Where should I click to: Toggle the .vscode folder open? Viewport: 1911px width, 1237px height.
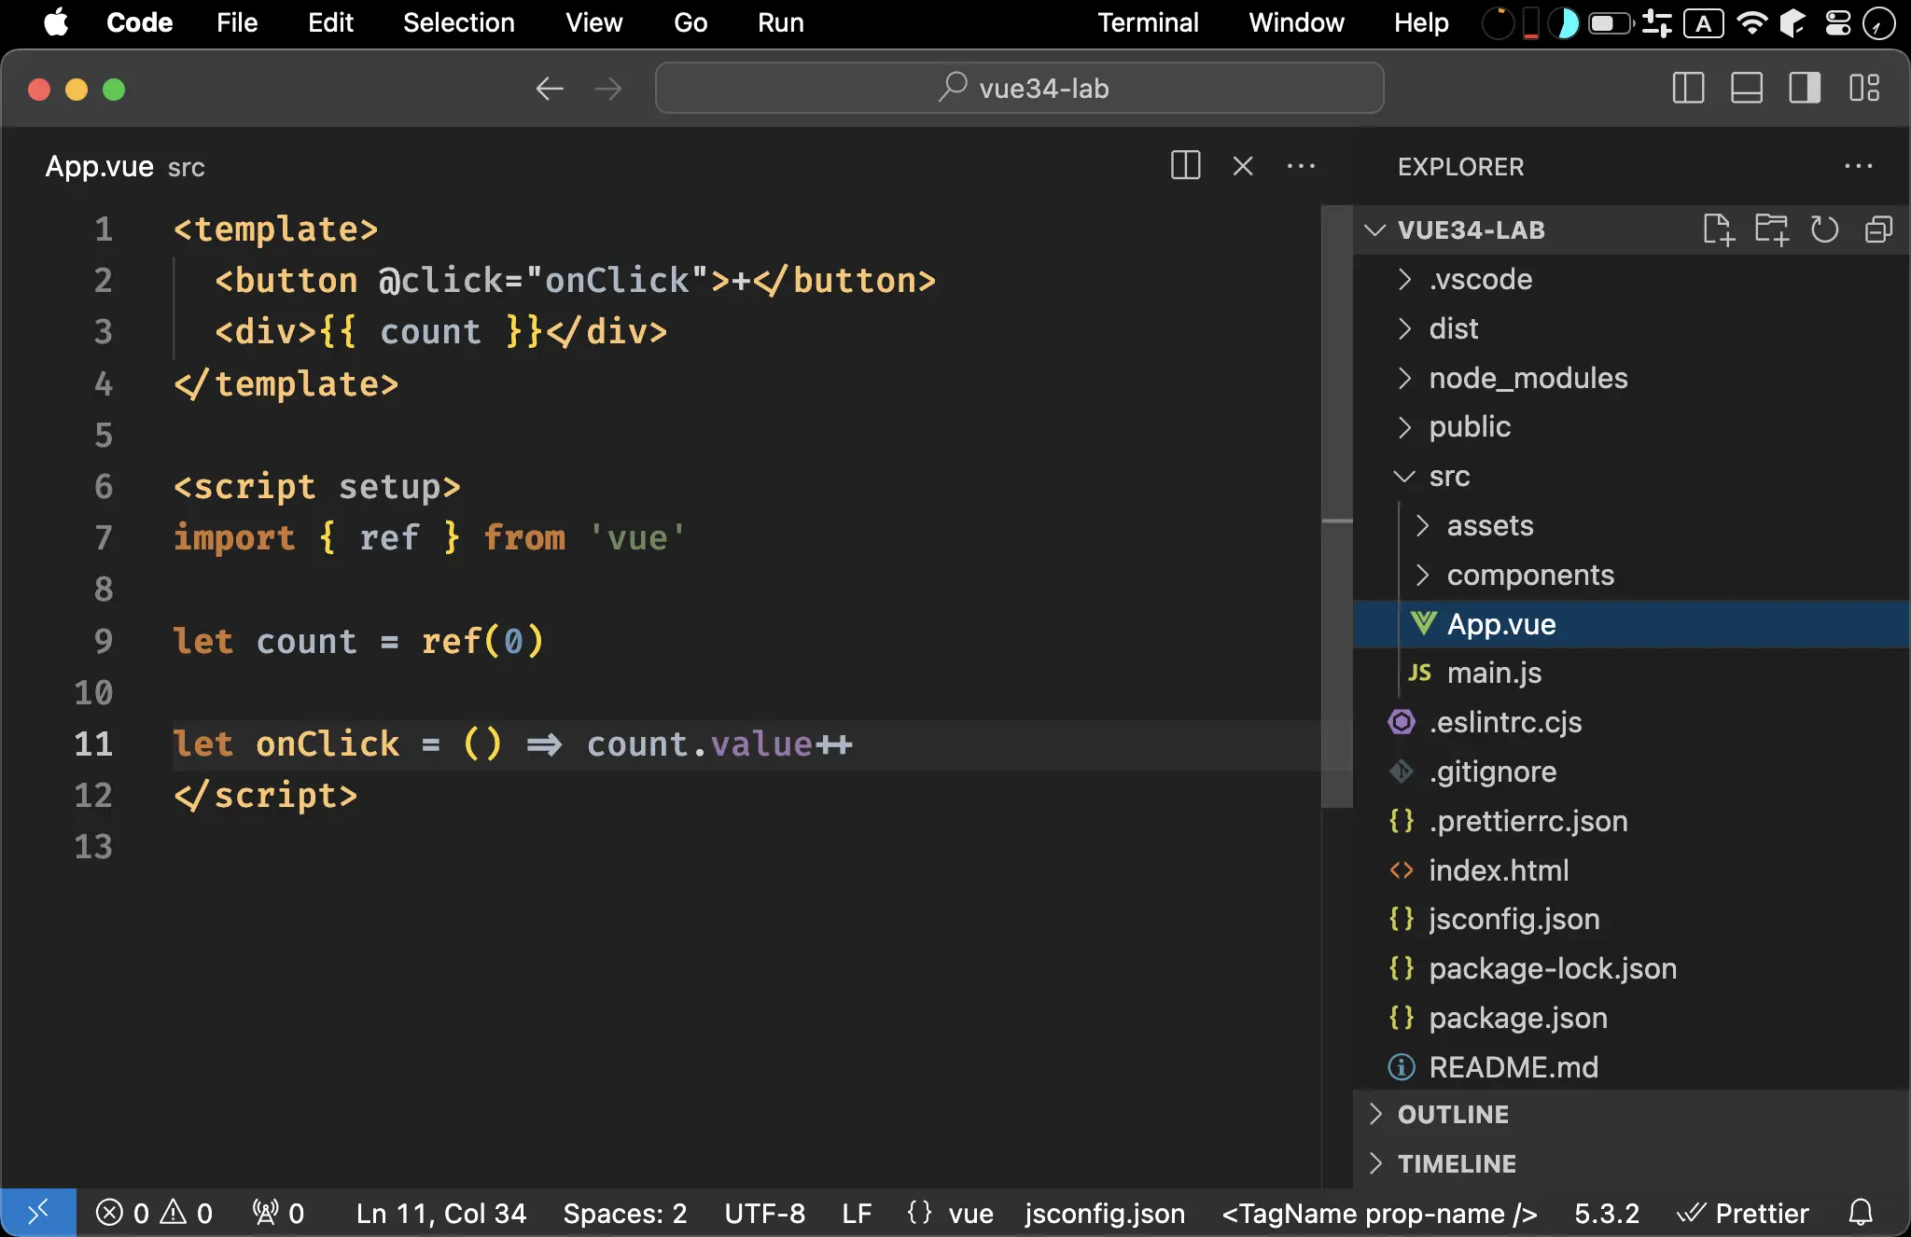(x=1404, y=279)
